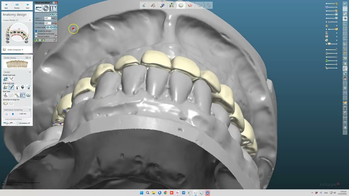349x196 pixels.
Task: Collapse the Smile Library panel
Action: (30, 58)
